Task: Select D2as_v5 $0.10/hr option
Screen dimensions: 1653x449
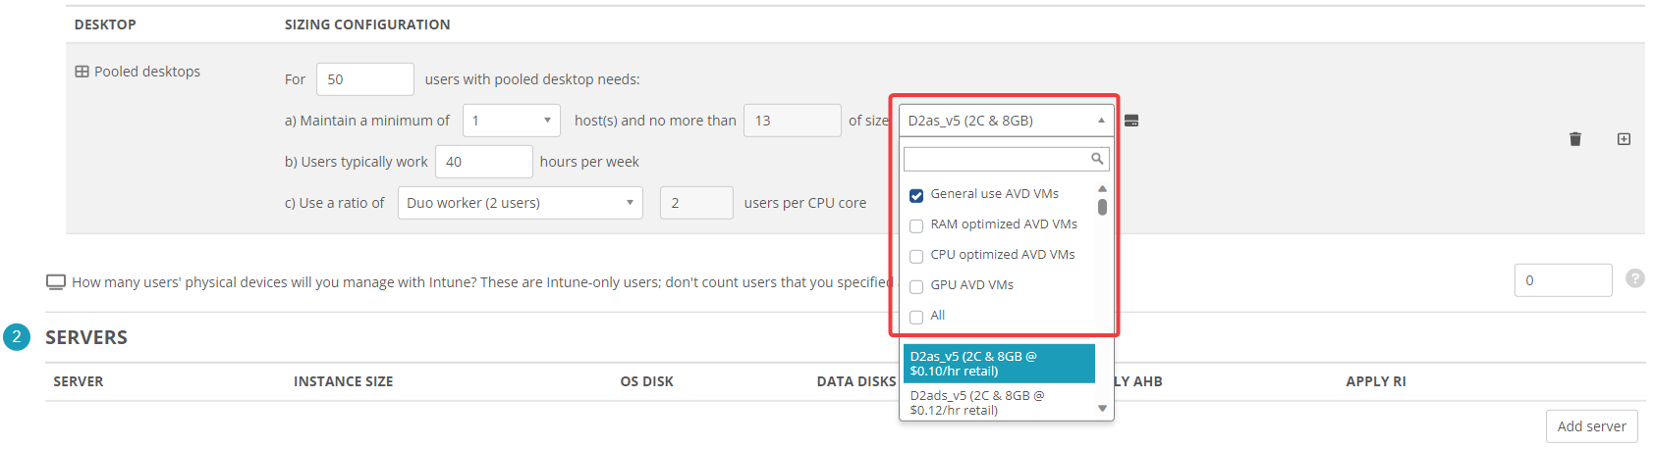Action: point(998,364)
